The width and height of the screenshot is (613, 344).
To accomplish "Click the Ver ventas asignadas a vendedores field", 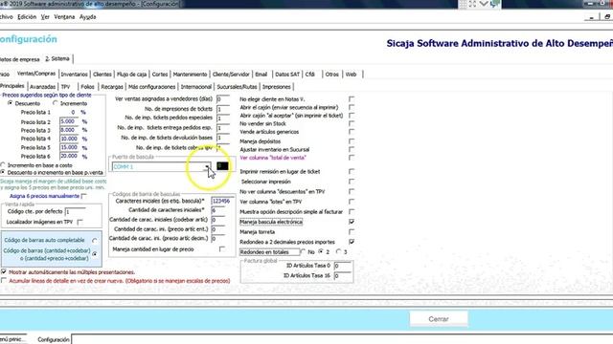I will click(223, 99).
